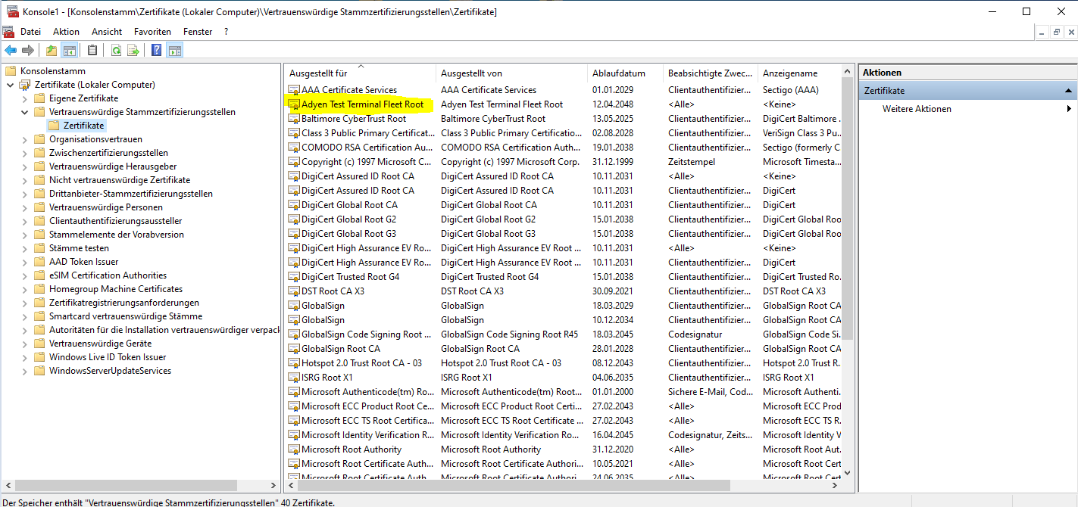Sort by Anzeigename column header
The width and height of the screenshot is (1078, 507).
pyautogui.click(x=799, y=73)
